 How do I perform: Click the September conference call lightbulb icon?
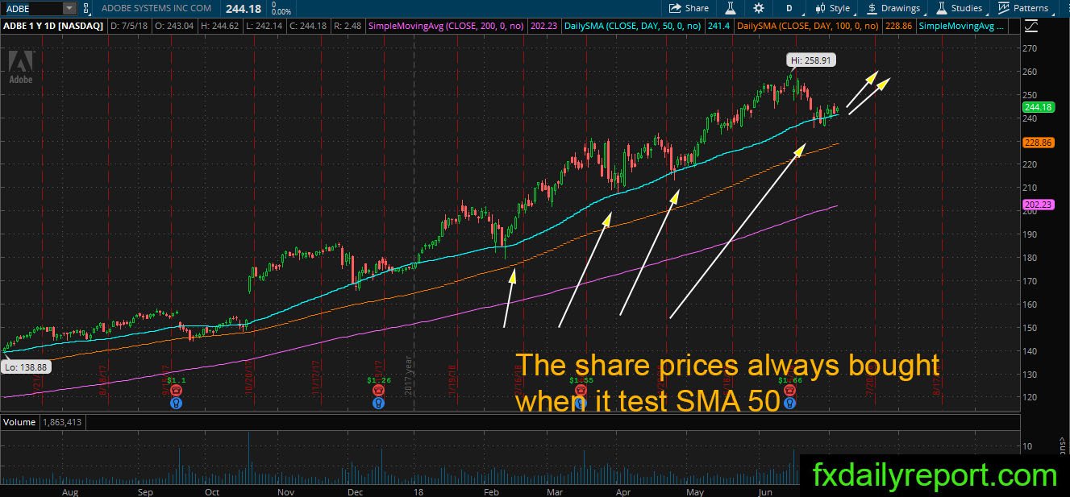[177, 403]
